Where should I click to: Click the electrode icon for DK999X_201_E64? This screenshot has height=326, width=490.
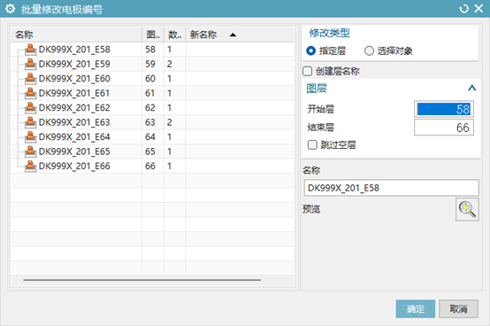click(30, 136)
